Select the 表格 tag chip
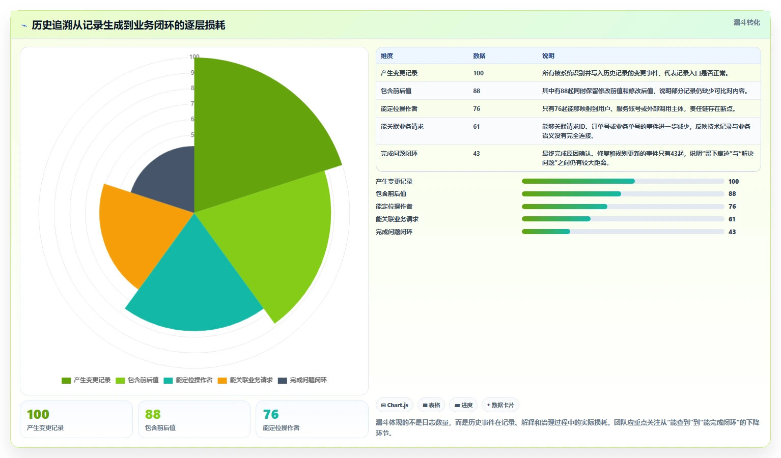781x458 pixels. click(431, 405)
